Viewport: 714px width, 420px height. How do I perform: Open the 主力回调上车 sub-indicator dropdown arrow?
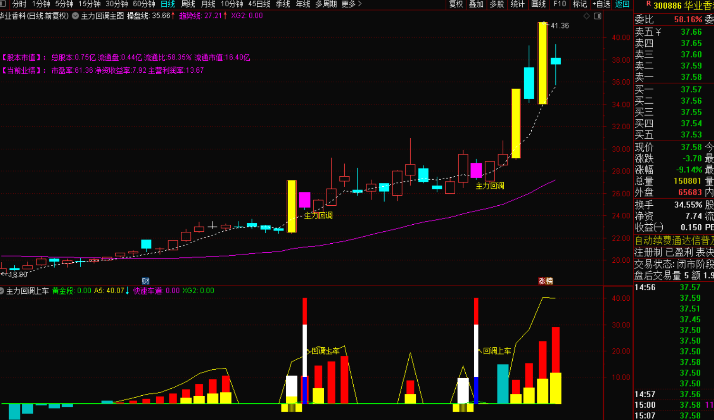[x=2, y=291]
